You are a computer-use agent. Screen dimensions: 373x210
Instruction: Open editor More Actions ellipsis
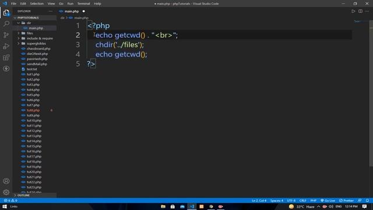[367, 11]
